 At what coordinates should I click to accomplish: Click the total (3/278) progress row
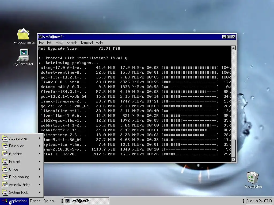[137, 154]
